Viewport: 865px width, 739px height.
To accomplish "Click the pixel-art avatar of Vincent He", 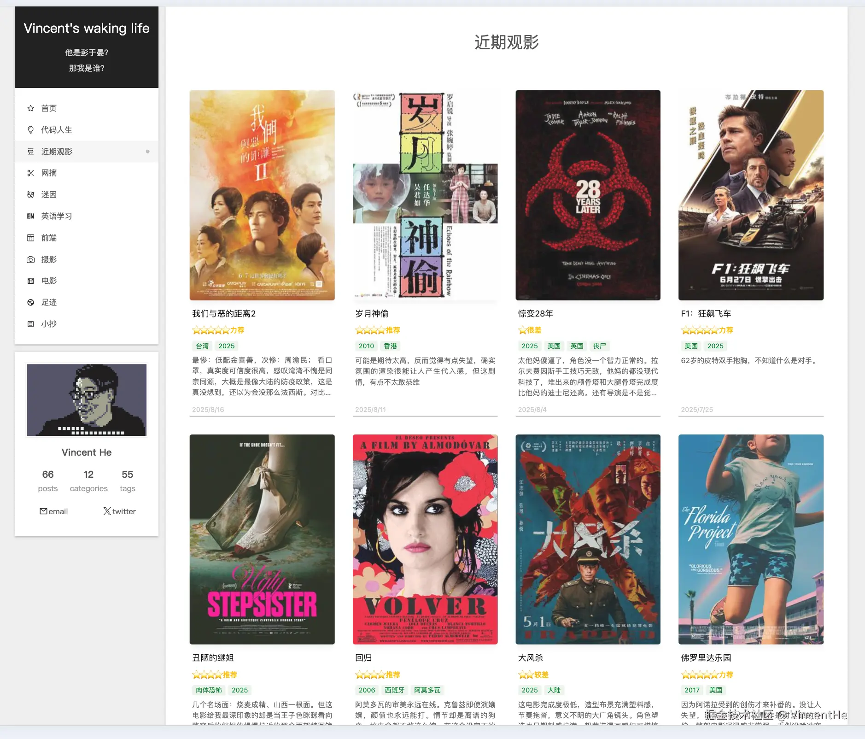I will [x=87, y=400].
